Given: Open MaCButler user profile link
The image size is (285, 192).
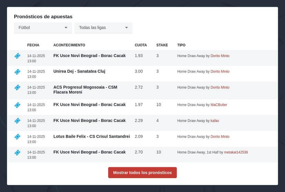Looking at the screenshot, I should [x=219, y=105].
